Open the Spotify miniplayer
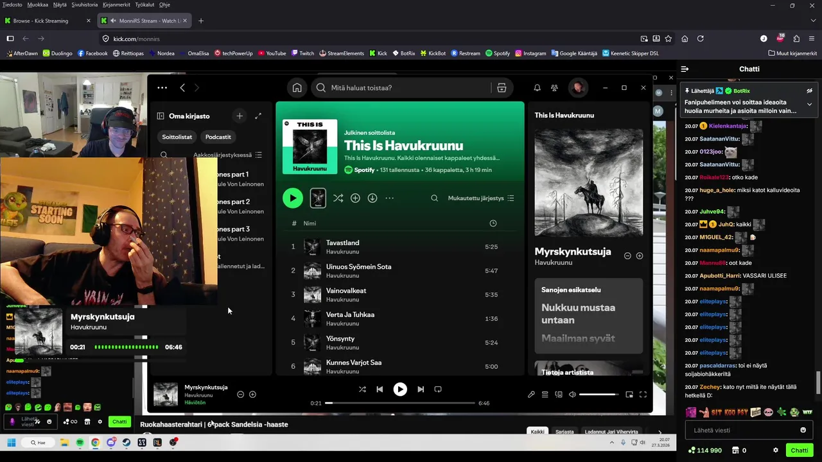The width and height of the screenshot is (822, 462). pyautogui.click(x=629, y=395)
